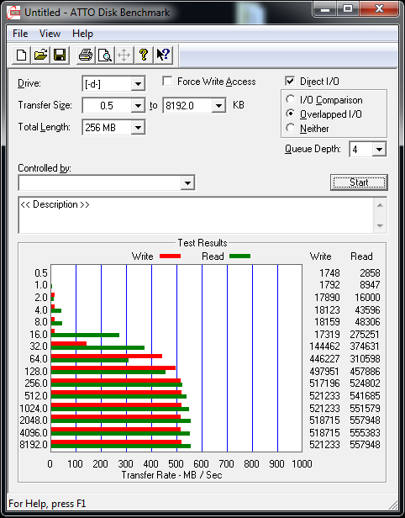Click 'For Help, press F1' status text
405x518 pixels.
pos(47,504)
